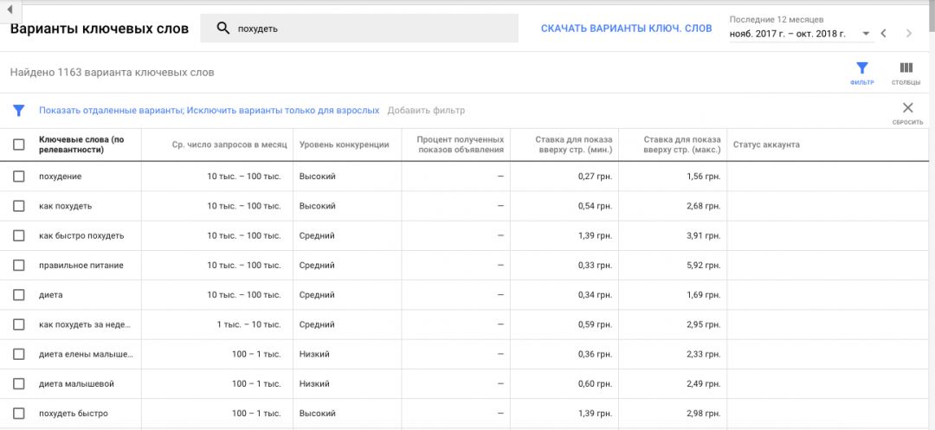Sort by "Уровень конкуренции" column header

coord(344,144)
